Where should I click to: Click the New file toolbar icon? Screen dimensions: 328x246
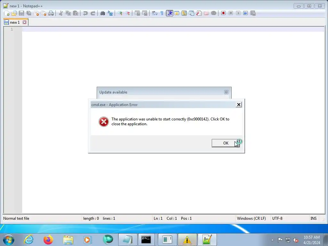pyautogui.click(x=7, y=13)
